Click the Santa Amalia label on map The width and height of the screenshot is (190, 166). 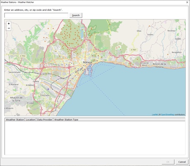[15, 72]
